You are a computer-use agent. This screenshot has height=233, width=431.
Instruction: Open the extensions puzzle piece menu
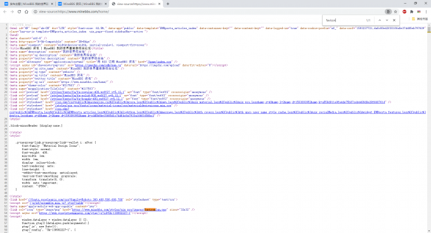[x=411, y=11]
